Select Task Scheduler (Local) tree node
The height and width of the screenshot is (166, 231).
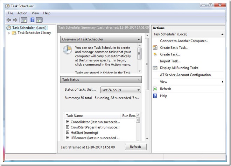(x=29, y=28)
